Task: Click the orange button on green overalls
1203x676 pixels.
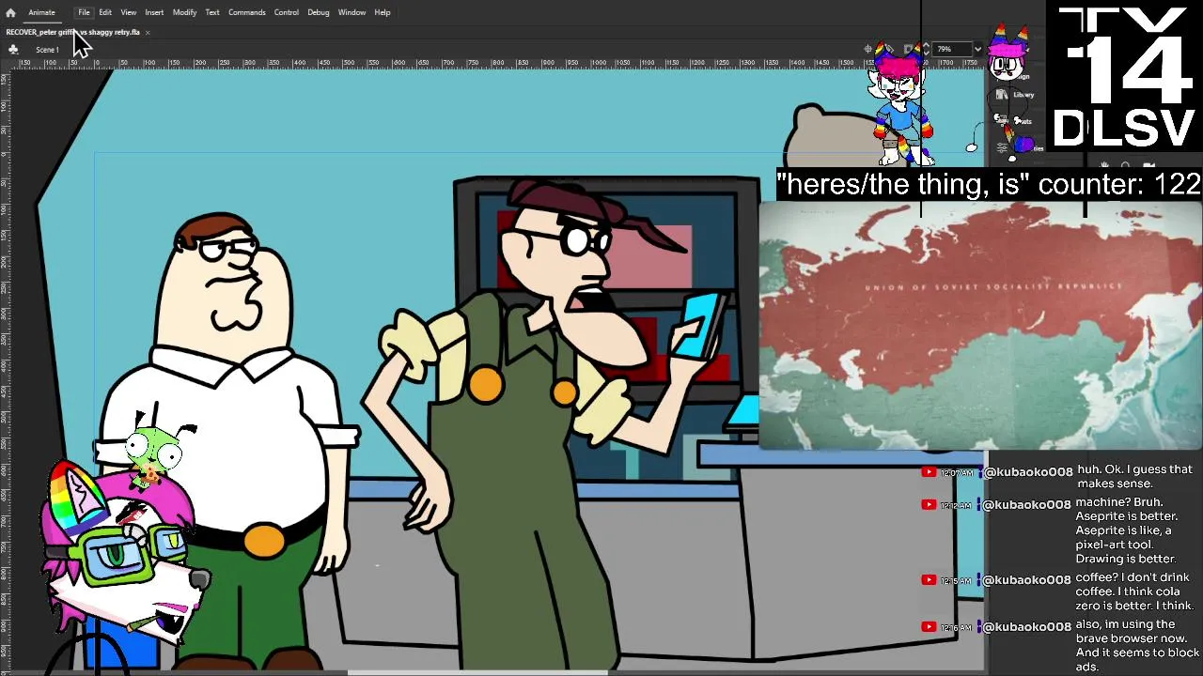Action: tap(486, 385)
